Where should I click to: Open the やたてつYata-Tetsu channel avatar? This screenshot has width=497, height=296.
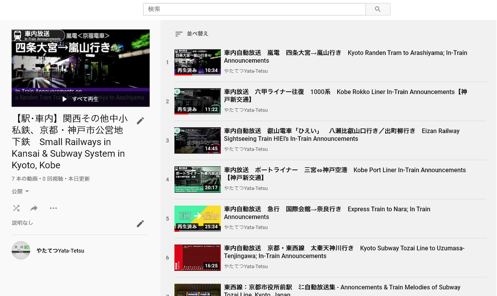pos(21,250)
